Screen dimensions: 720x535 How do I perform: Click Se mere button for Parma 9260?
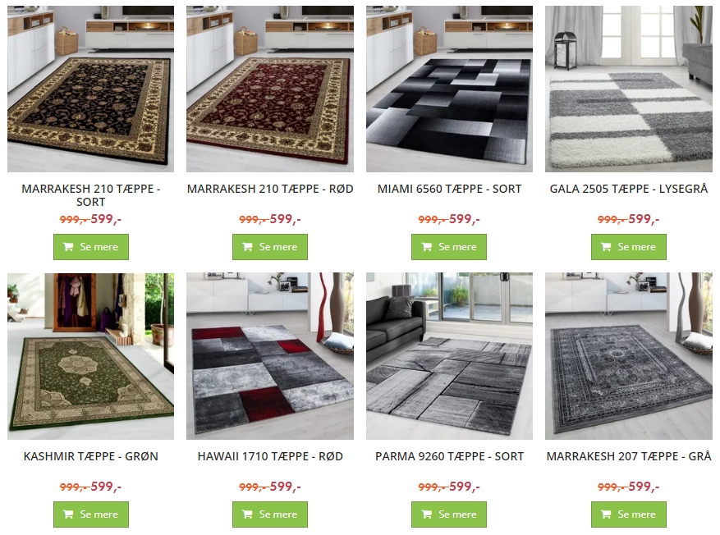tap(449, 514)
